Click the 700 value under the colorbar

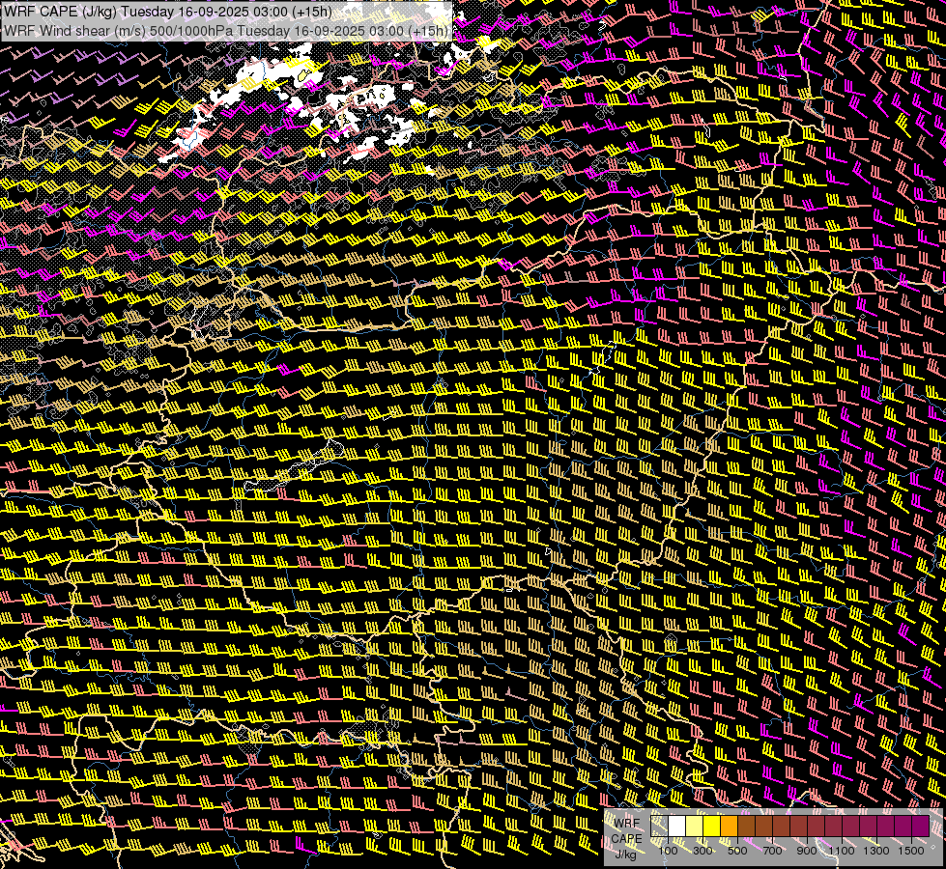click(x=772, y=851)
